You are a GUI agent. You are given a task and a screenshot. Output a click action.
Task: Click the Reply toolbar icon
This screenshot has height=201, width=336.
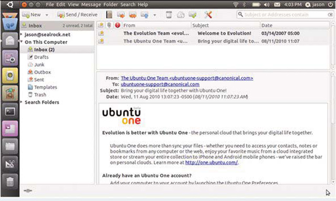(x=121, y=15)
